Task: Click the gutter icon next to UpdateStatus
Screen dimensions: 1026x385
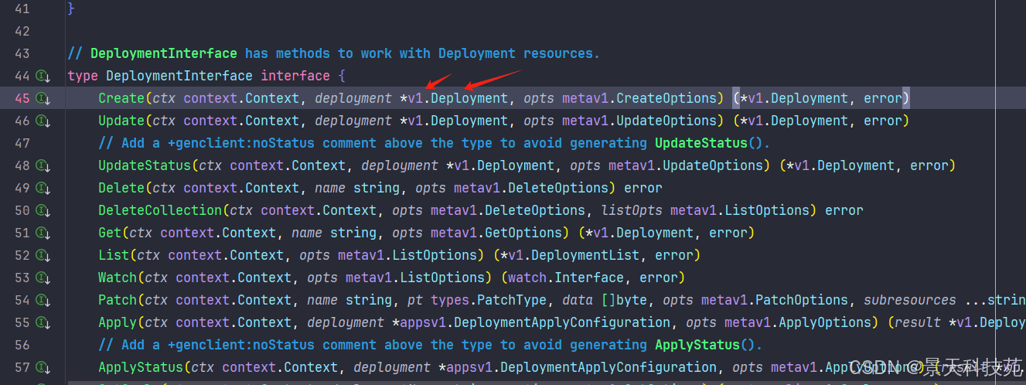Action: click(x=43, y=165)
